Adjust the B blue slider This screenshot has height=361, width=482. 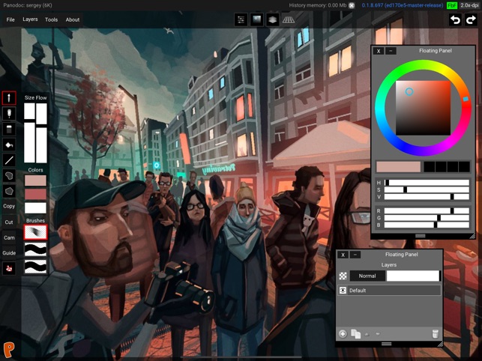click(427, 225)
